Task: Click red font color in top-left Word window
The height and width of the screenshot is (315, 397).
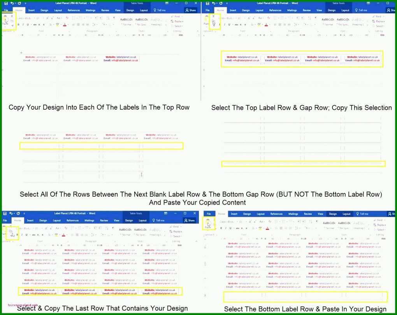Action: click(65, 25)
